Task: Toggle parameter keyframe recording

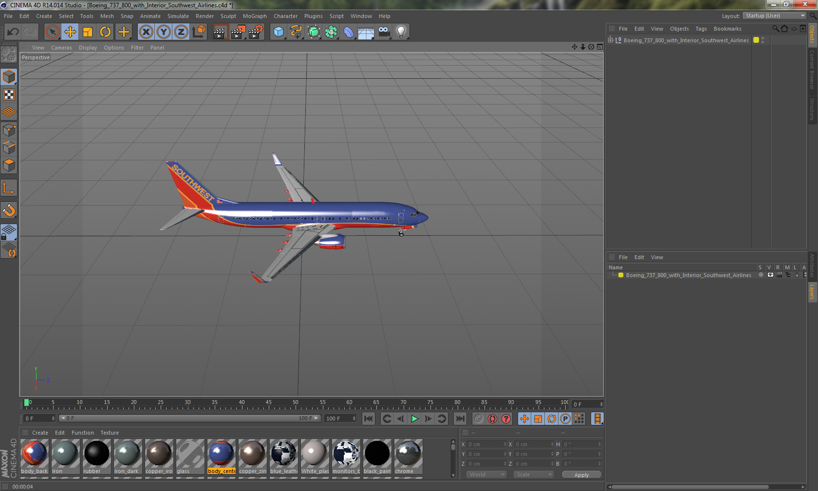Action: [565, 419]
